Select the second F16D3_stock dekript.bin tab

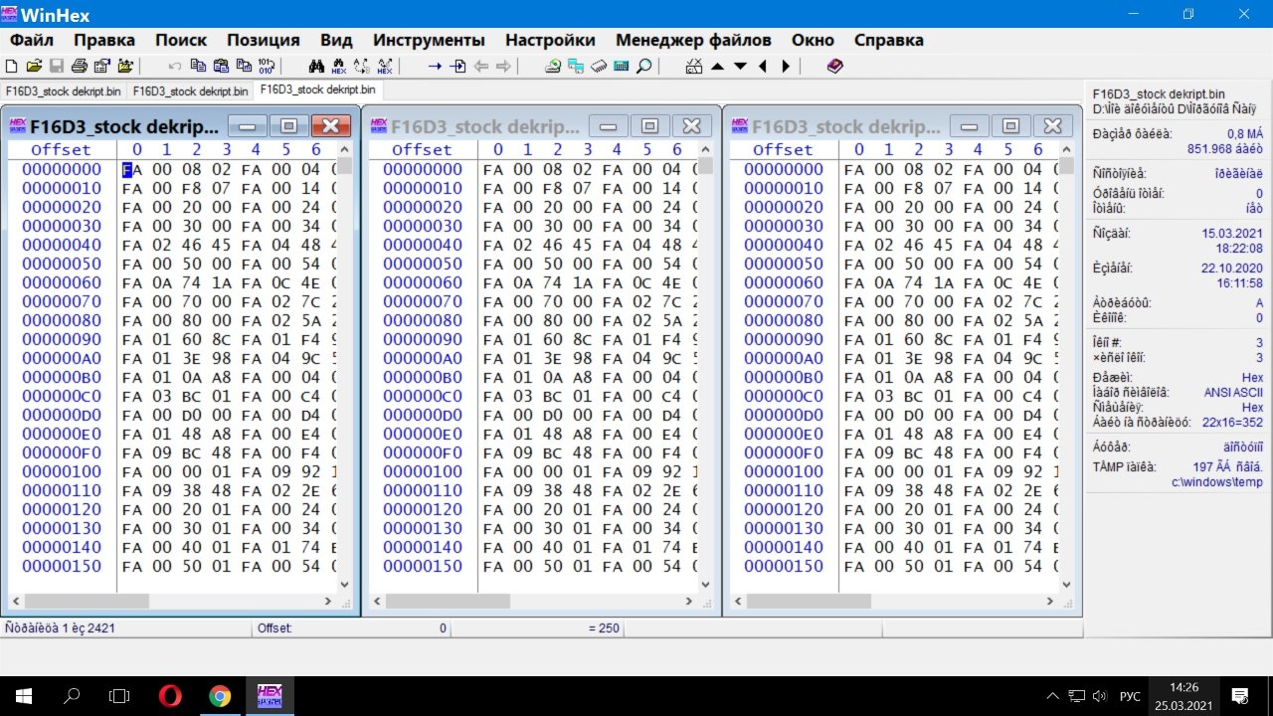point(190,90)
